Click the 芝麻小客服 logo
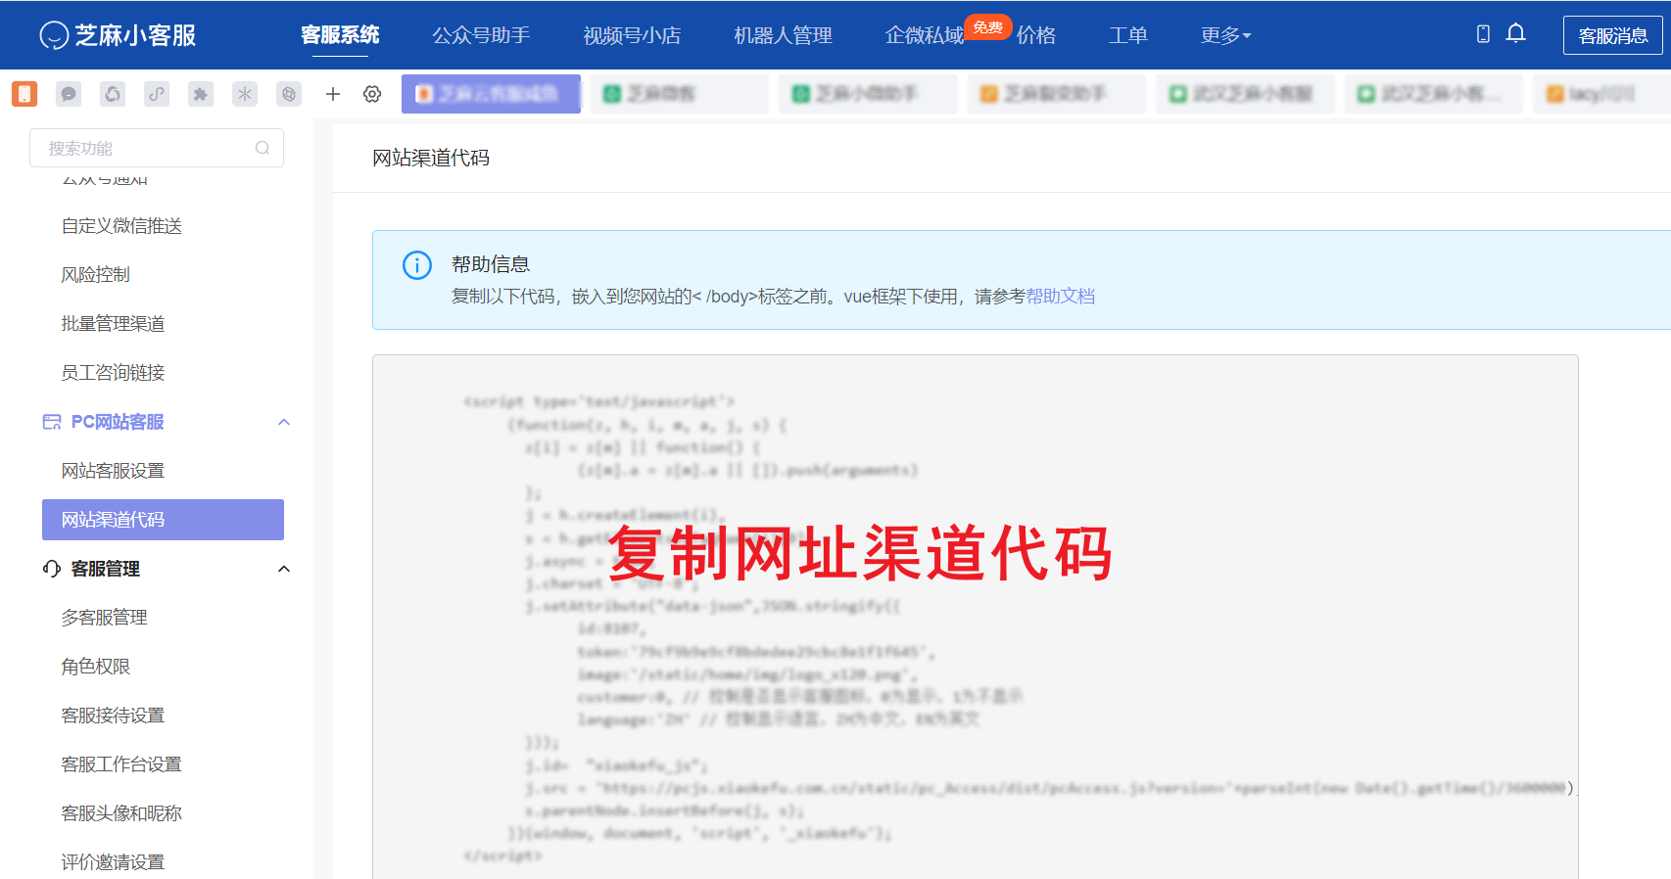Viewport: 1671px width, 879px height. point(118,35)
